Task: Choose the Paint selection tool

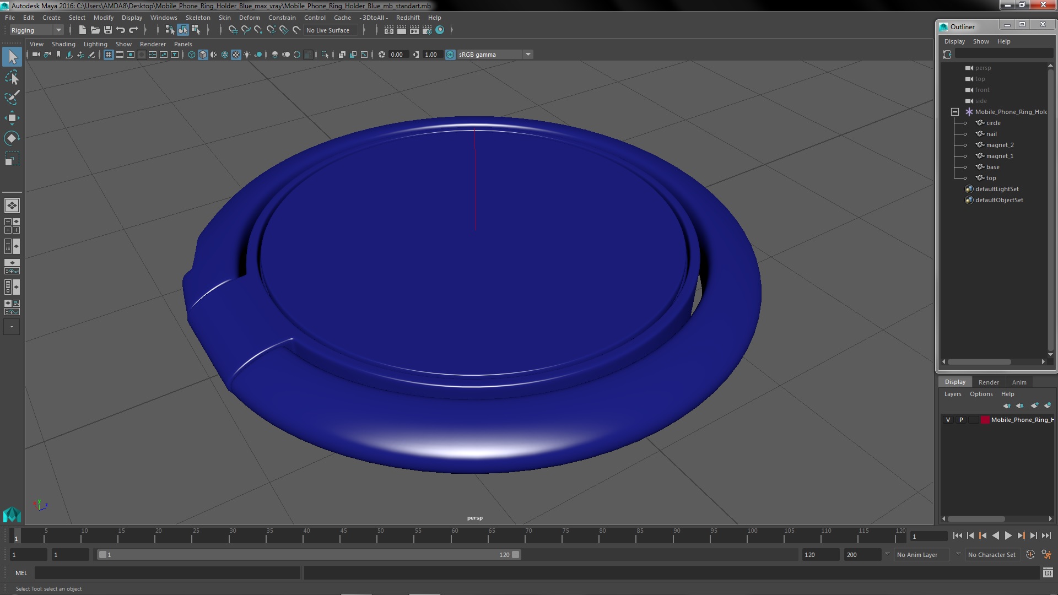Action: click(x=12, y=98)
